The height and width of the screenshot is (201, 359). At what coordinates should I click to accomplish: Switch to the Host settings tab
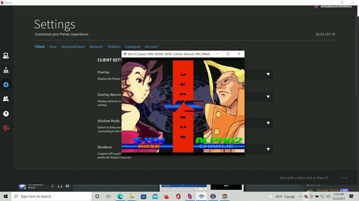pyautogui.click(x=53, y=47)
